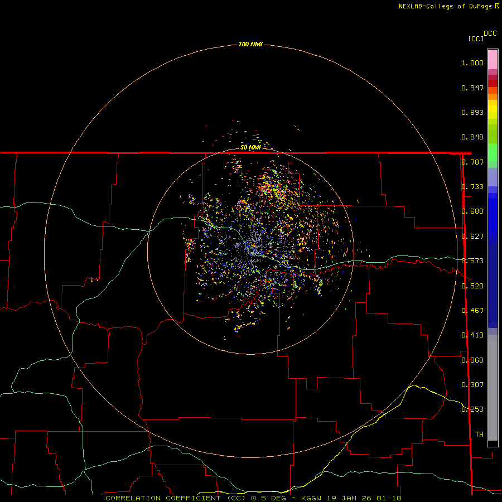
Task: Click the 0.520 legend value
Action: pos(472,286)
